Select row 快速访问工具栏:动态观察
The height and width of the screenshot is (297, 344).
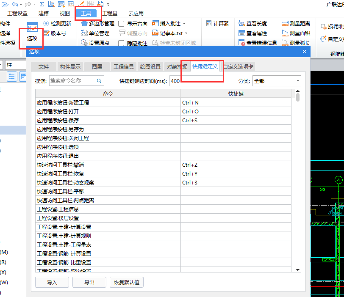(x=163, y=182)
